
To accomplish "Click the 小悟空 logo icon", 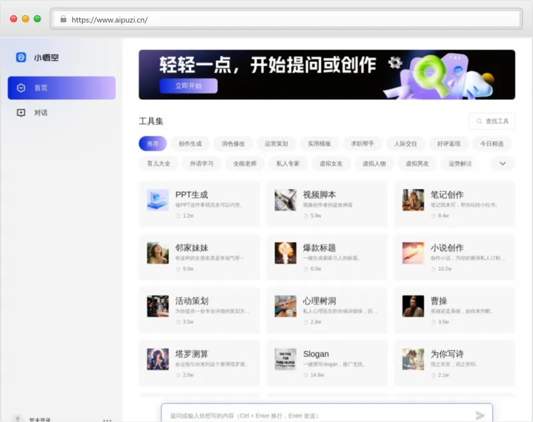I will tap(21, 57).
